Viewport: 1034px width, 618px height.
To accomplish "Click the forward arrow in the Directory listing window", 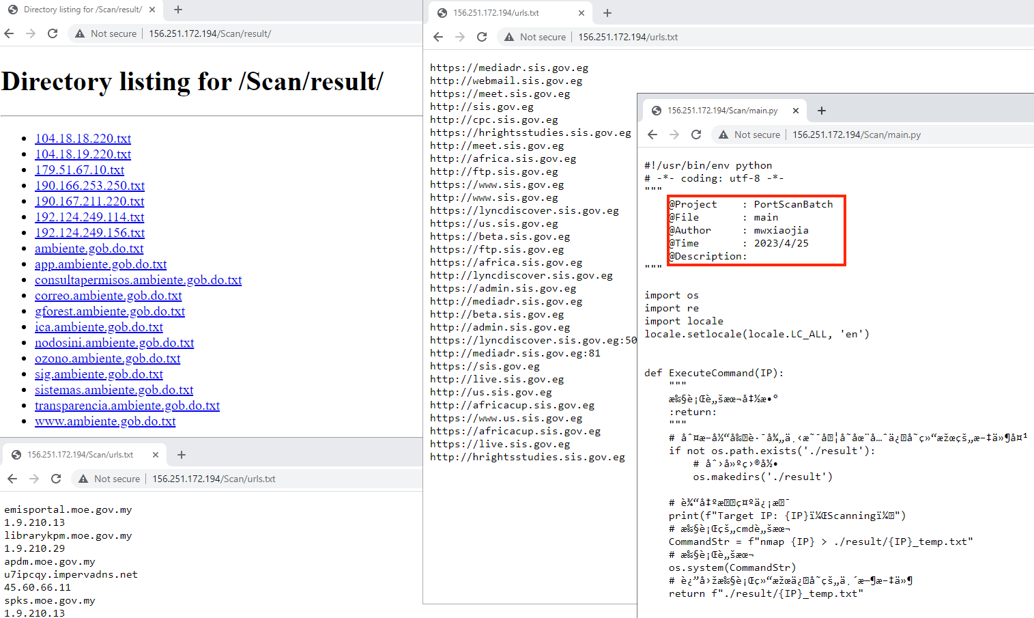I will pyautogui.click(x=31, y=33).
